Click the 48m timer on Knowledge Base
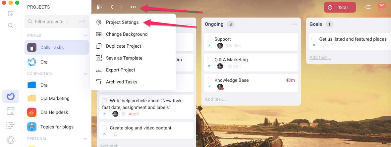 [x=290, y=80]
